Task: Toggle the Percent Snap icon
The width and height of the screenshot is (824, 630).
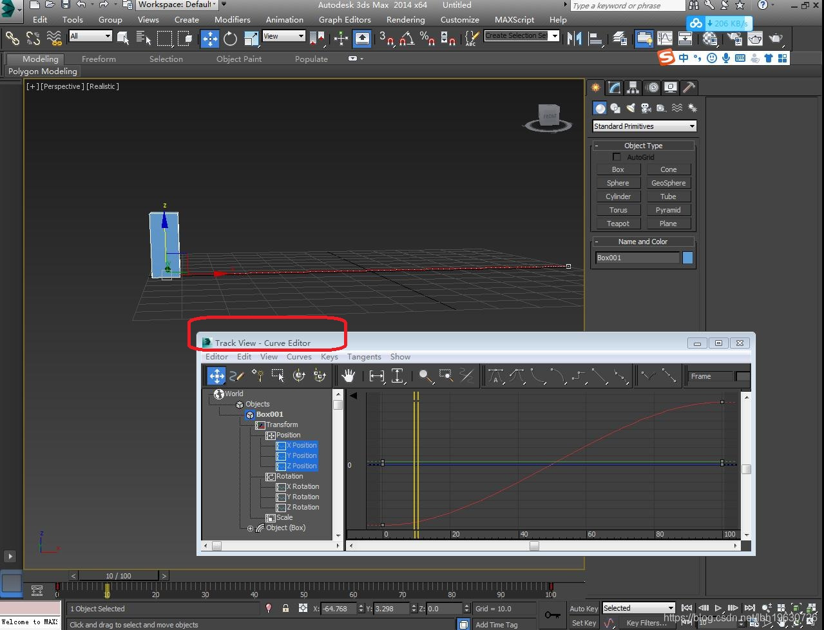Action: (x=427, y=39)
